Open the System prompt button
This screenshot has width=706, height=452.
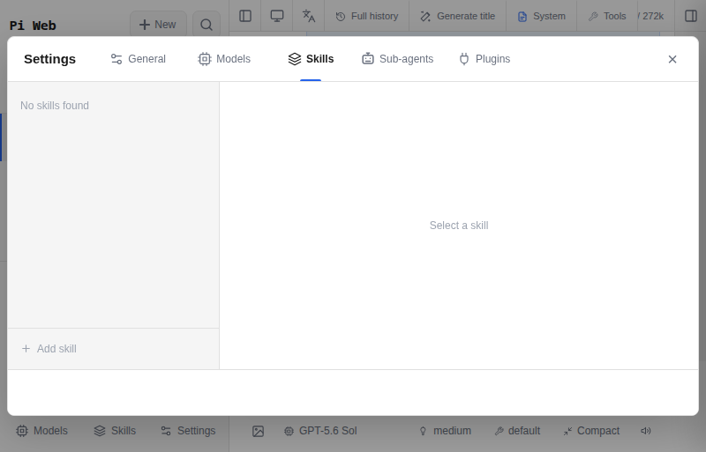(x=542, y=16)
